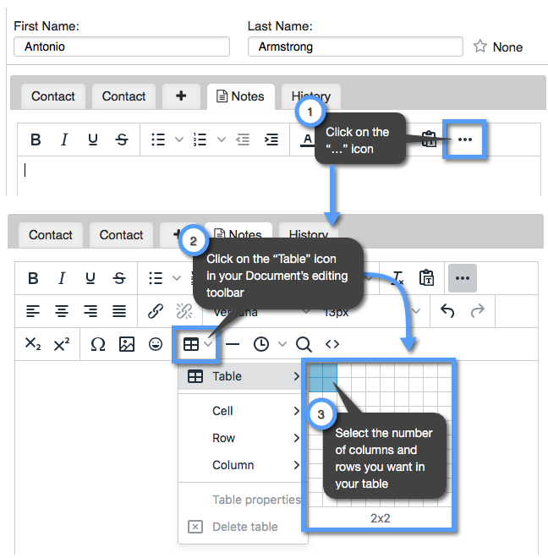Open the Notes tab in the single-row toolbar editor
The image size is (548, 558).
[241, 96]
